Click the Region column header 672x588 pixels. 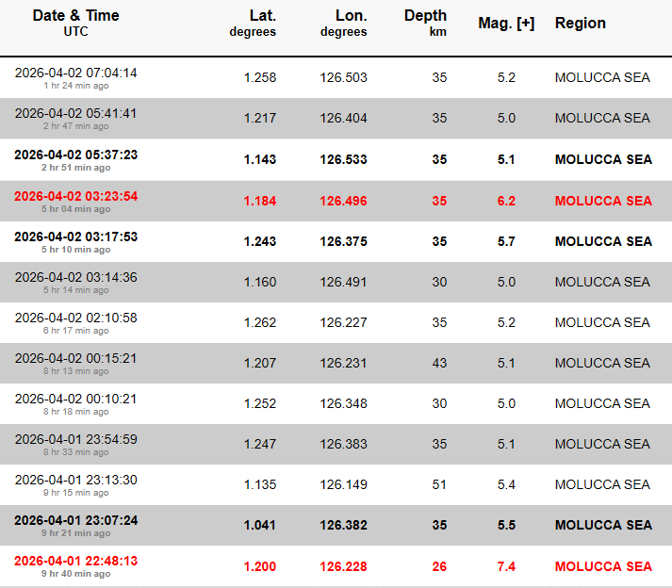(x=581, y=24)
